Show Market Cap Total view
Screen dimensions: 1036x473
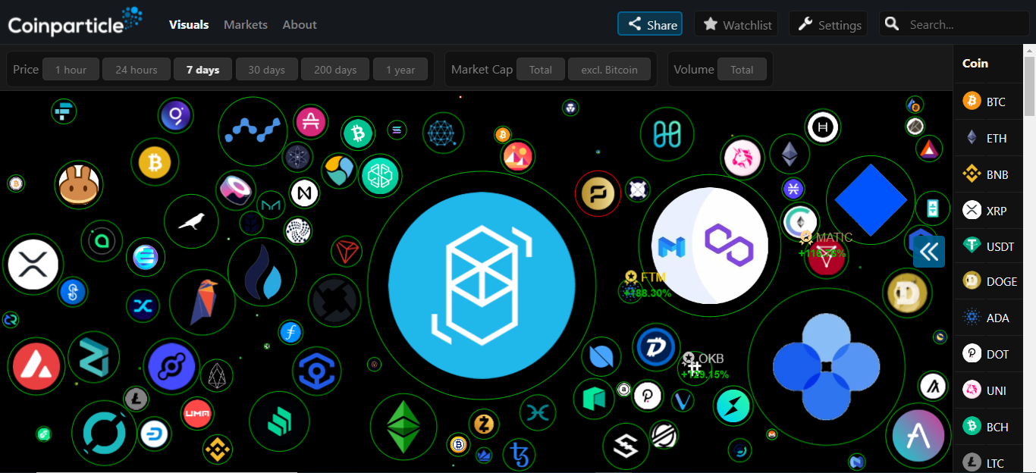point(541,70)
